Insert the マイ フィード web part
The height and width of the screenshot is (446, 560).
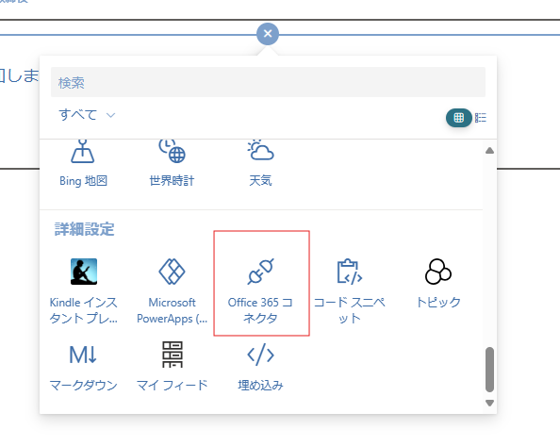click(172, 367)
